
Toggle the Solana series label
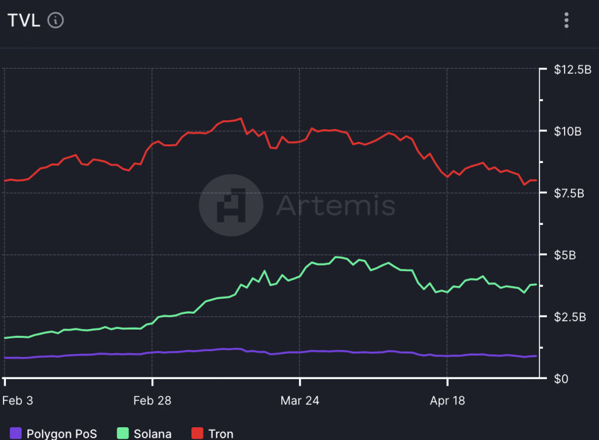[153, 434]
